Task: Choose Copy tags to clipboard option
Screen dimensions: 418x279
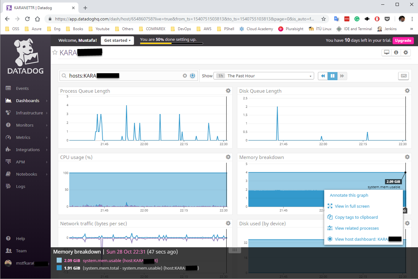Action: pos(356,217)
